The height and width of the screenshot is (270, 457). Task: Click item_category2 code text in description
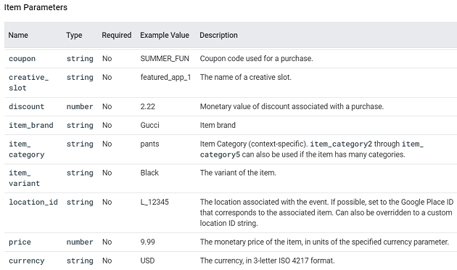pyautogui.click(x=341, y=144)
